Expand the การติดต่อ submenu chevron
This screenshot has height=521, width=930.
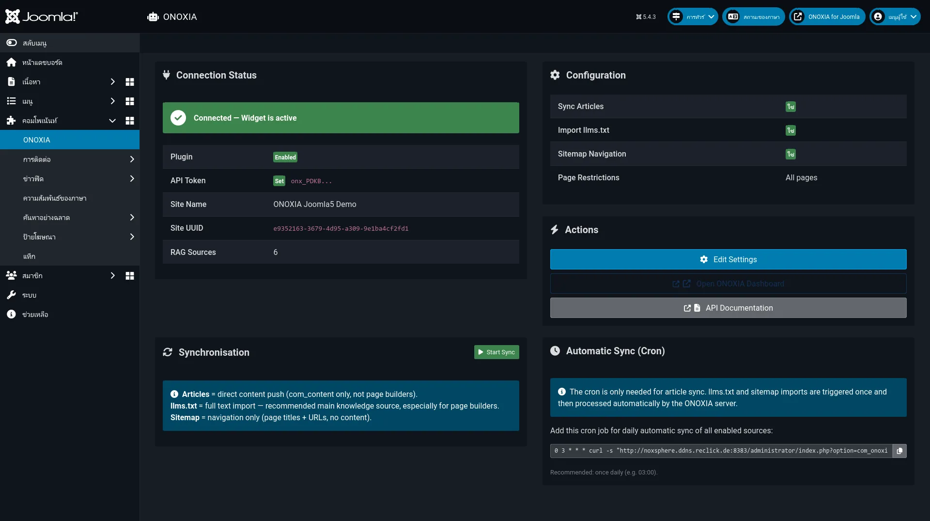132,159
